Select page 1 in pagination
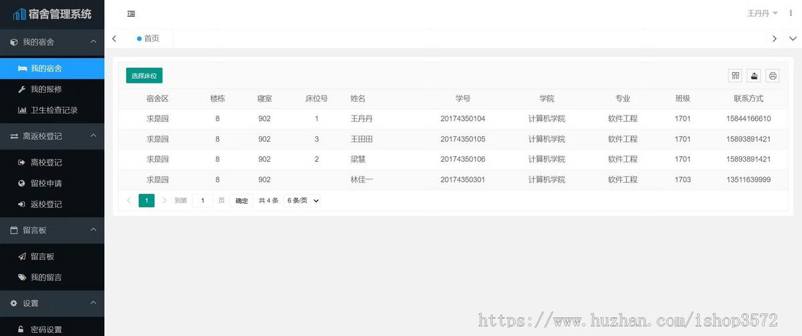802x336 pixels. click(146, 200)
